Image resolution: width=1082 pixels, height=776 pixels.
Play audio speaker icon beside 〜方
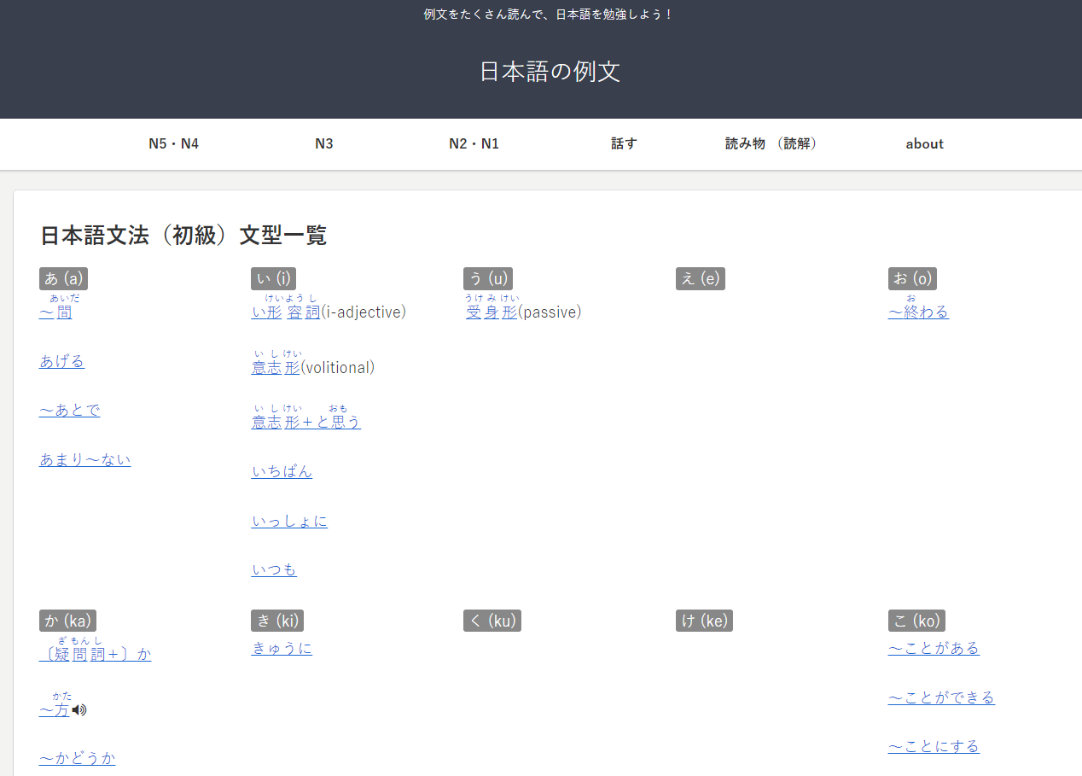[x=79, y=709]
